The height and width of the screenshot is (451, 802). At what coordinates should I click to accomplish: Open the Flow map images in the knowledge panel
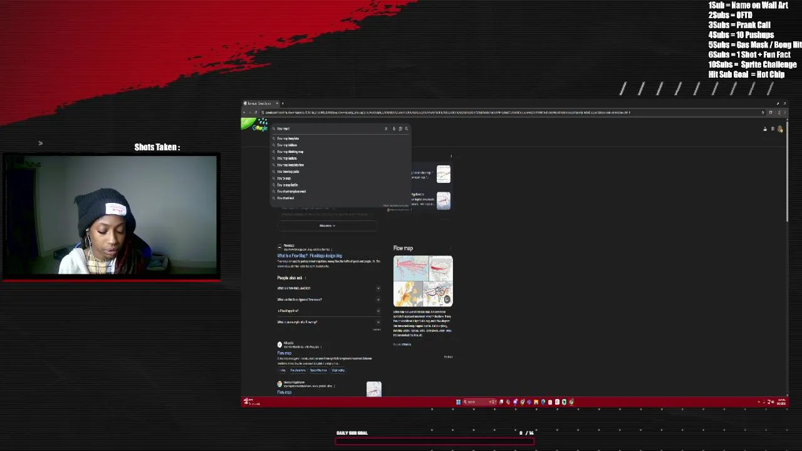pos(423,281)
